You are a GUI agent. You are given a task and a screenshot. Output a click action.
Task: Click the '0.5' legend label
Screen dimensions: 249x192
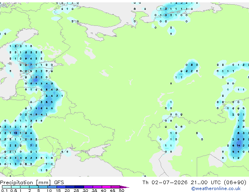pyautogui.click(x=13, y=190)
